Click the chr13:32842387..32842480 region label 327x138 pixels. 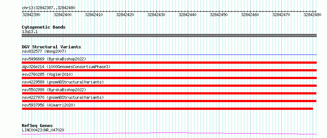(48, 8)
